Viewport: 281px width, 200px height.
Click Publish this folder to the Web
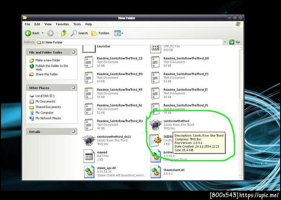coord(52,67)
